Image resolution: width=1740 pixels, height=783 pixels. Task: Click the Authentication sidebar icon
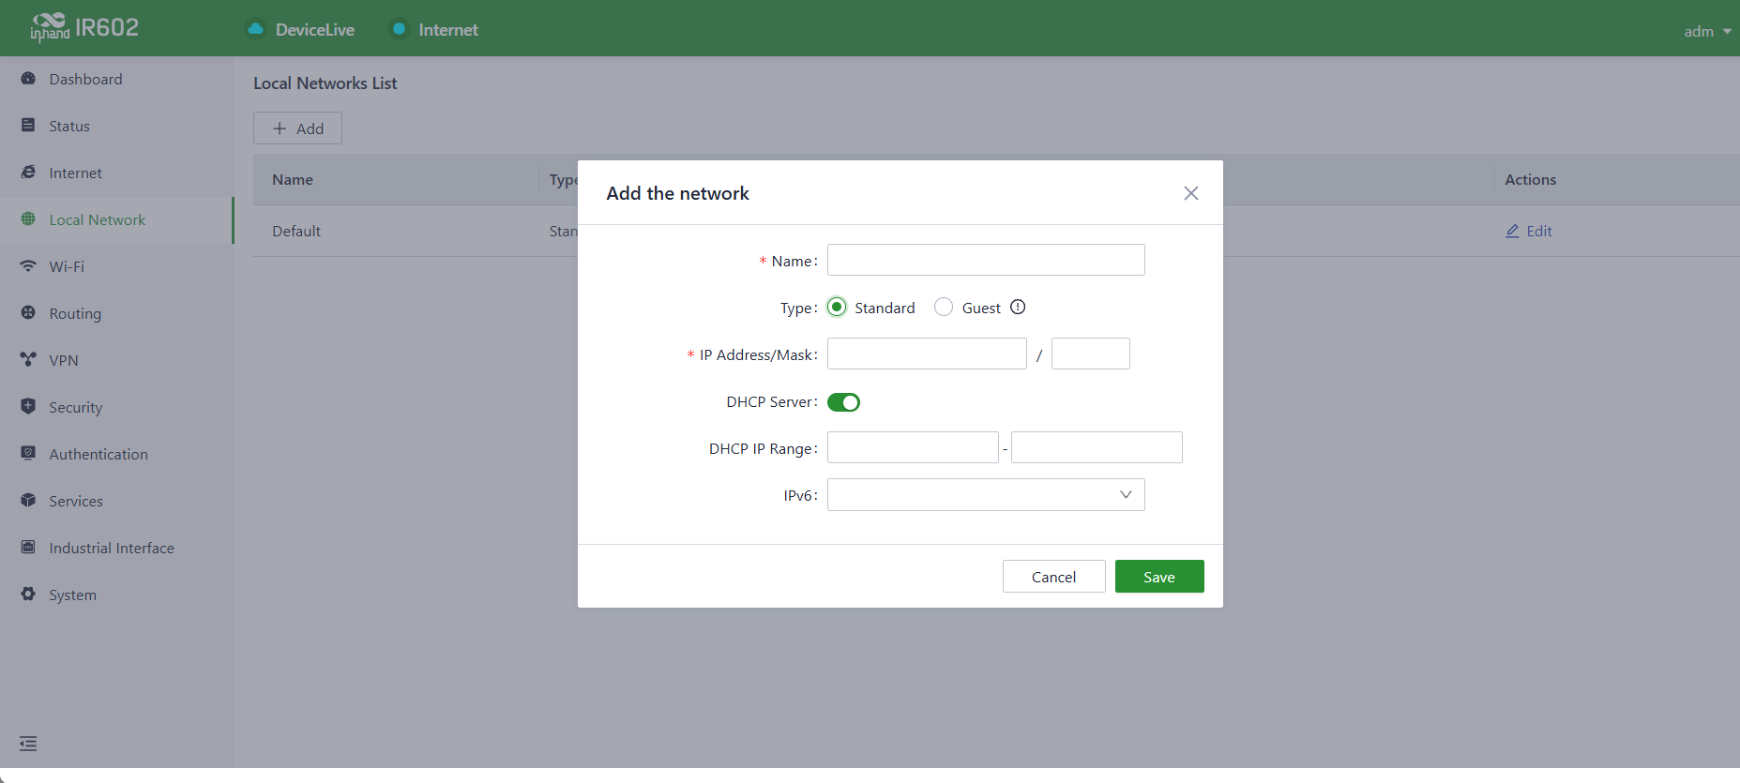pos(28,454)
